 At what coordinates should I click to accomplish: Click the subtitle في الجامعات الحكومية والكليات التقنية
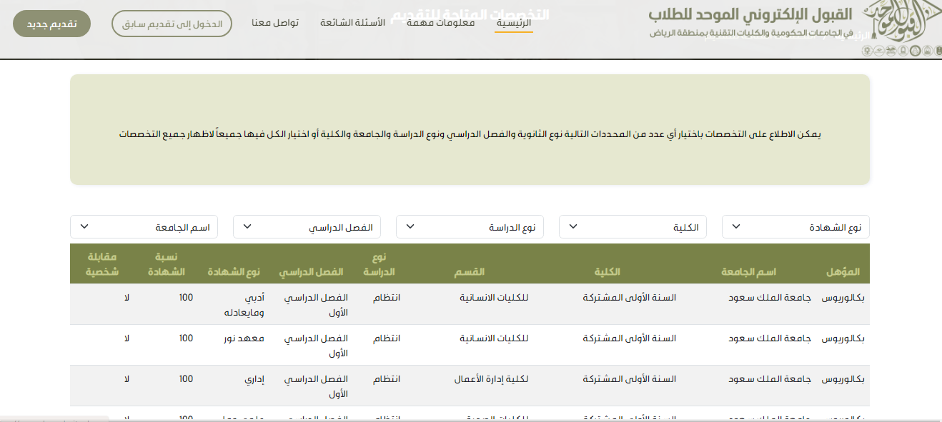click(x=750, y=34)
